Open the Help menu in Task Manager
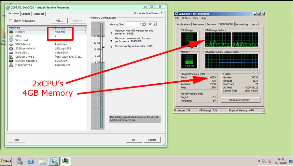The width and height of the screenshot is (293, 166). [203, 18]
